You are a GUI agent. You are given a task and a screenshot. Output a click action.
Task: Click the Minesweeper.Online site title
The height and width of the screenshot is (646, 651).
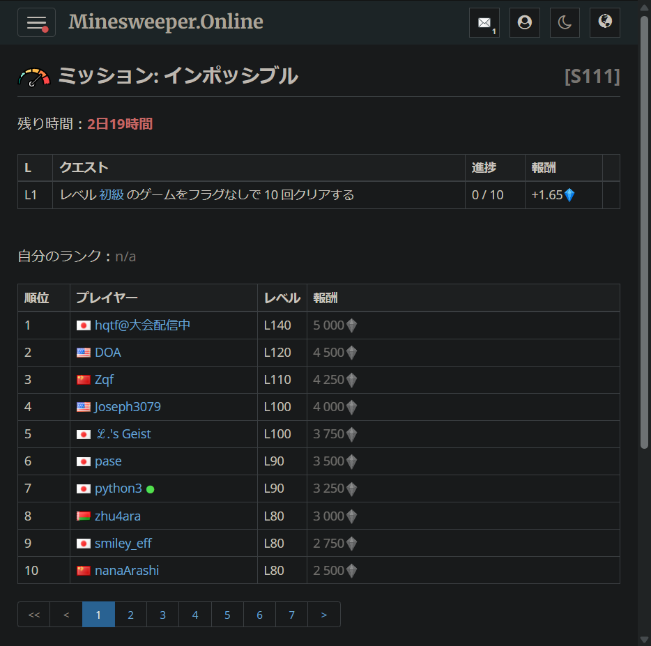click(x=166, y=22)
